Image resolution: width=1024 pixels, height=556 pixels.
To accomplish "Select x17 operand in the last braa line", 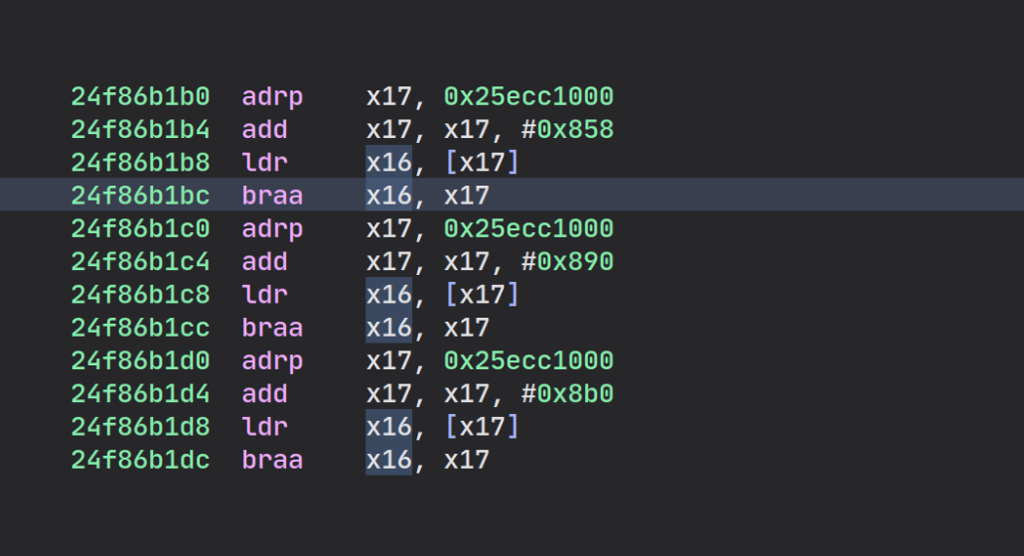I will [x=467, y=460].
